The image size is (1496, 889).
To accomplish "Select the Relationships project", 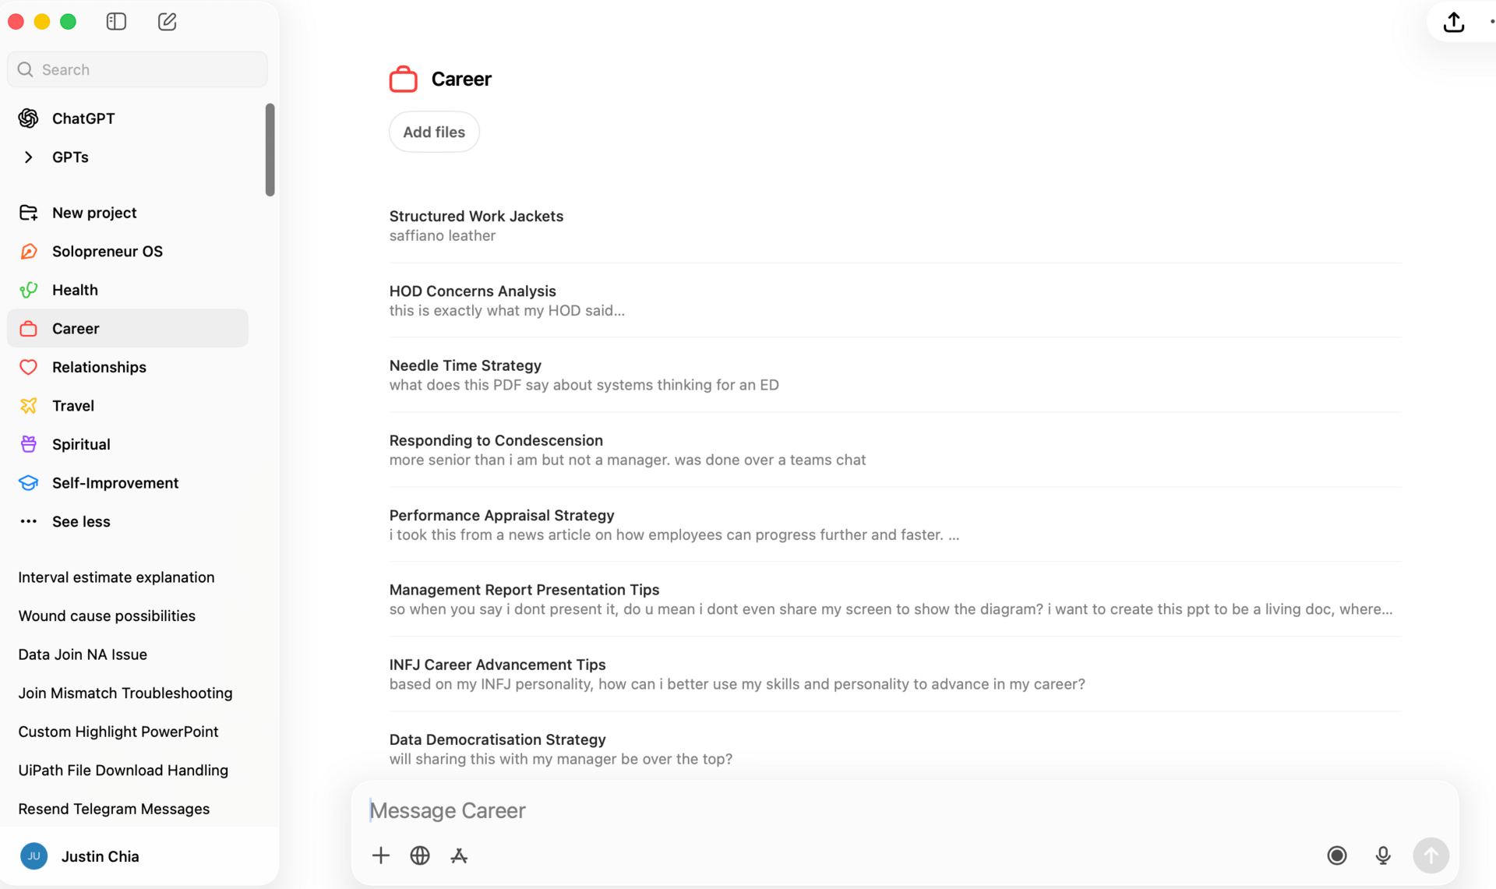I will coord(99,367).
